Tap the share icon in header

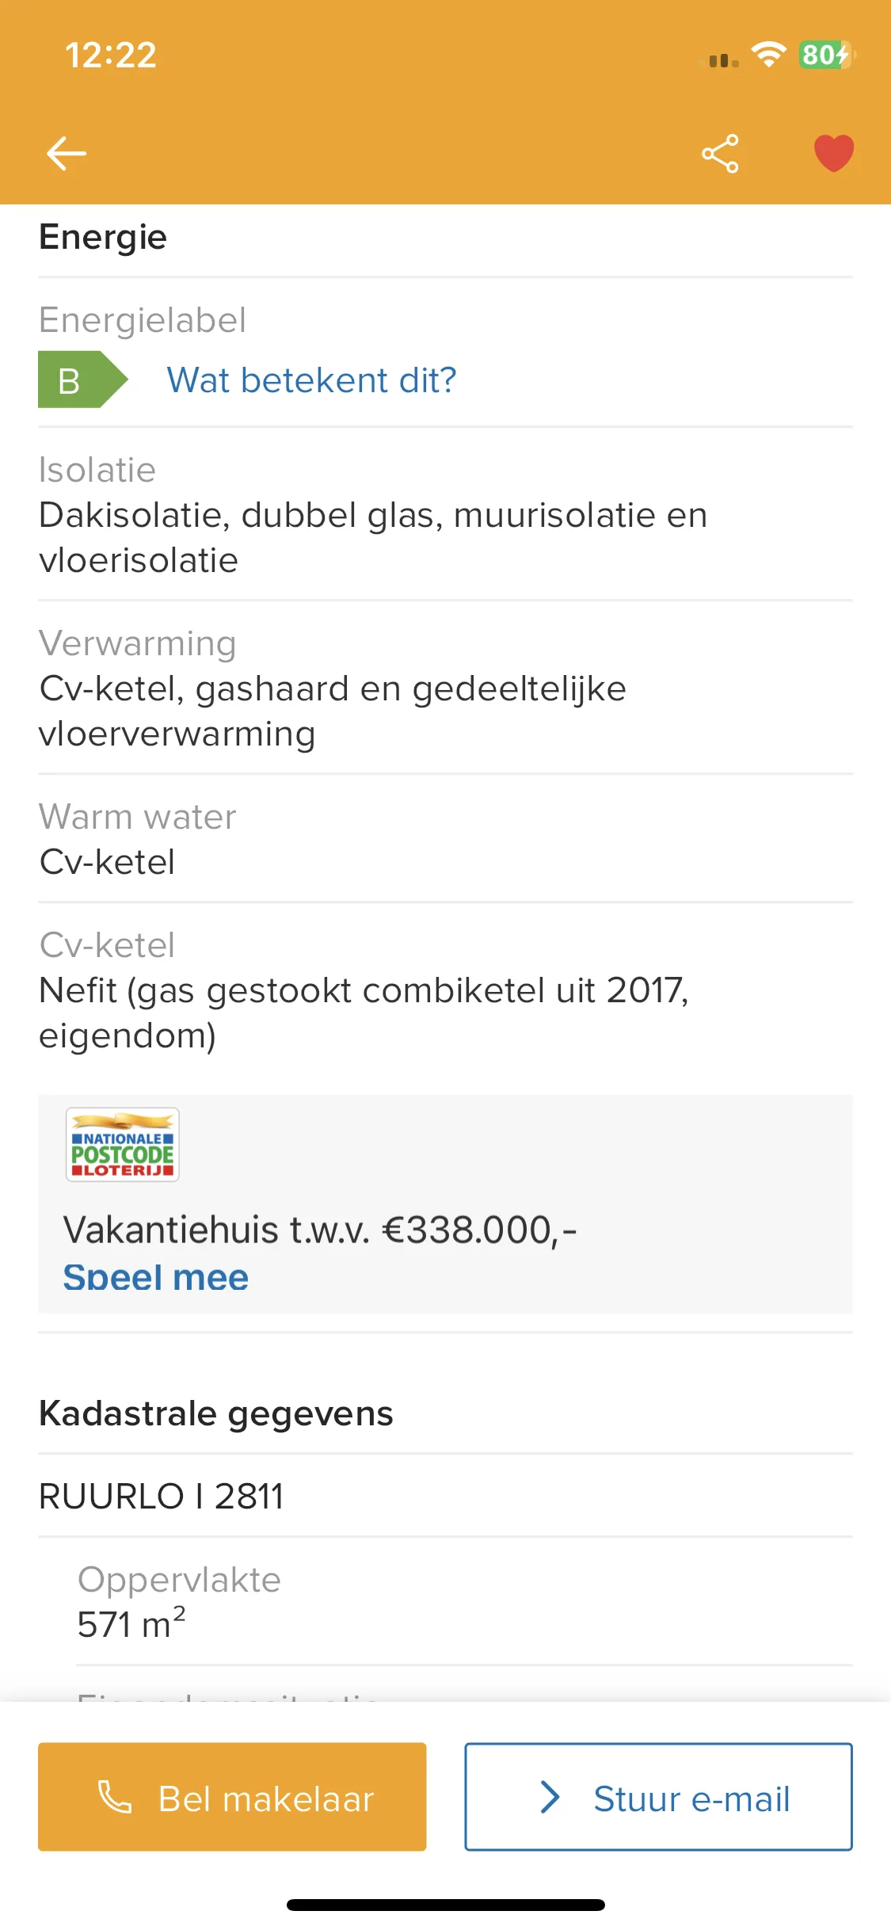point(720,154)
